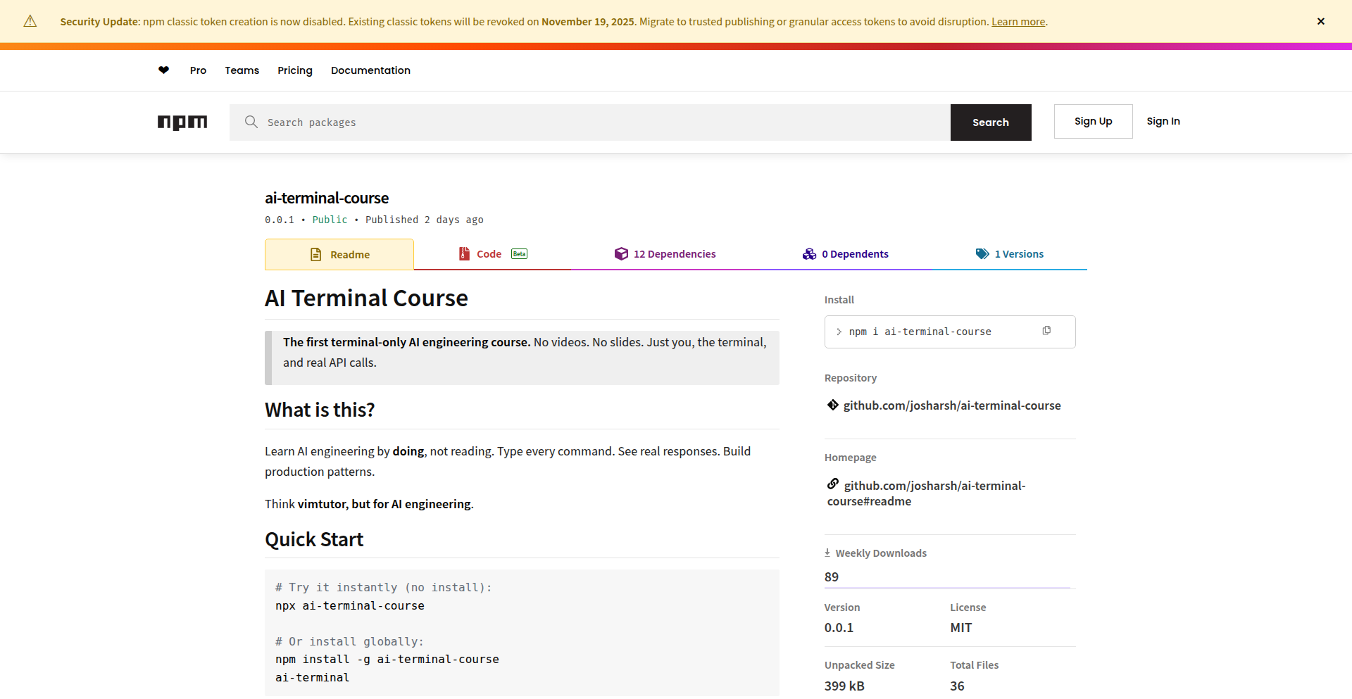Follow the Learn more link in banner
Screen dimensions: 1352x699
(x=1018, y=22)
